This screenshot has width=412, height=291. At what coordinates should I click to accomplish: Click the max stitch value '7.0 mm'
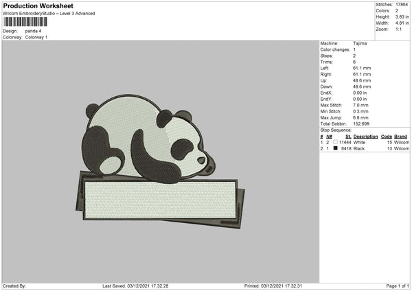tap(360, 105)
